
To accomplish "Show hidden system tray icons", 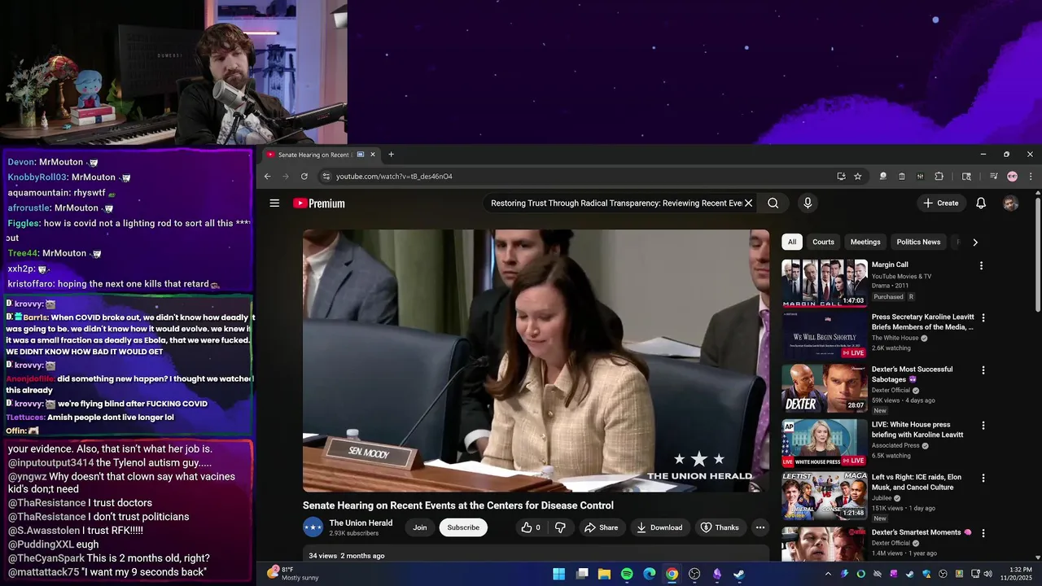I will pos(828,574).
